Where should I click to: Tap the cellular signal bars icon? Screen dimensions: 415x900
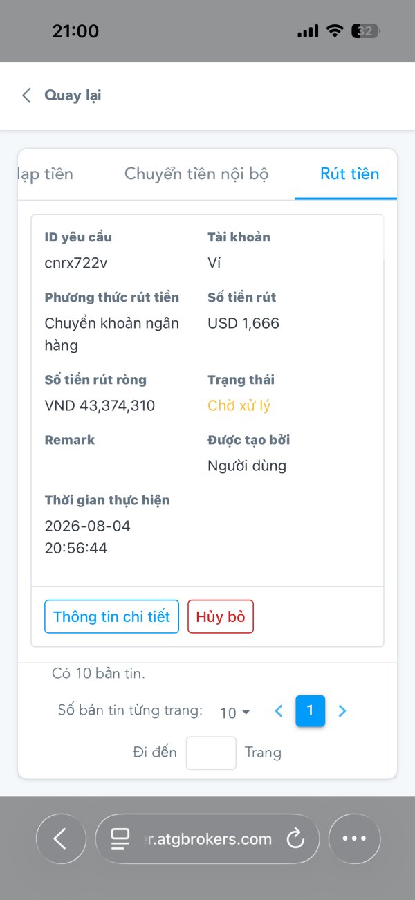[308, 31]
